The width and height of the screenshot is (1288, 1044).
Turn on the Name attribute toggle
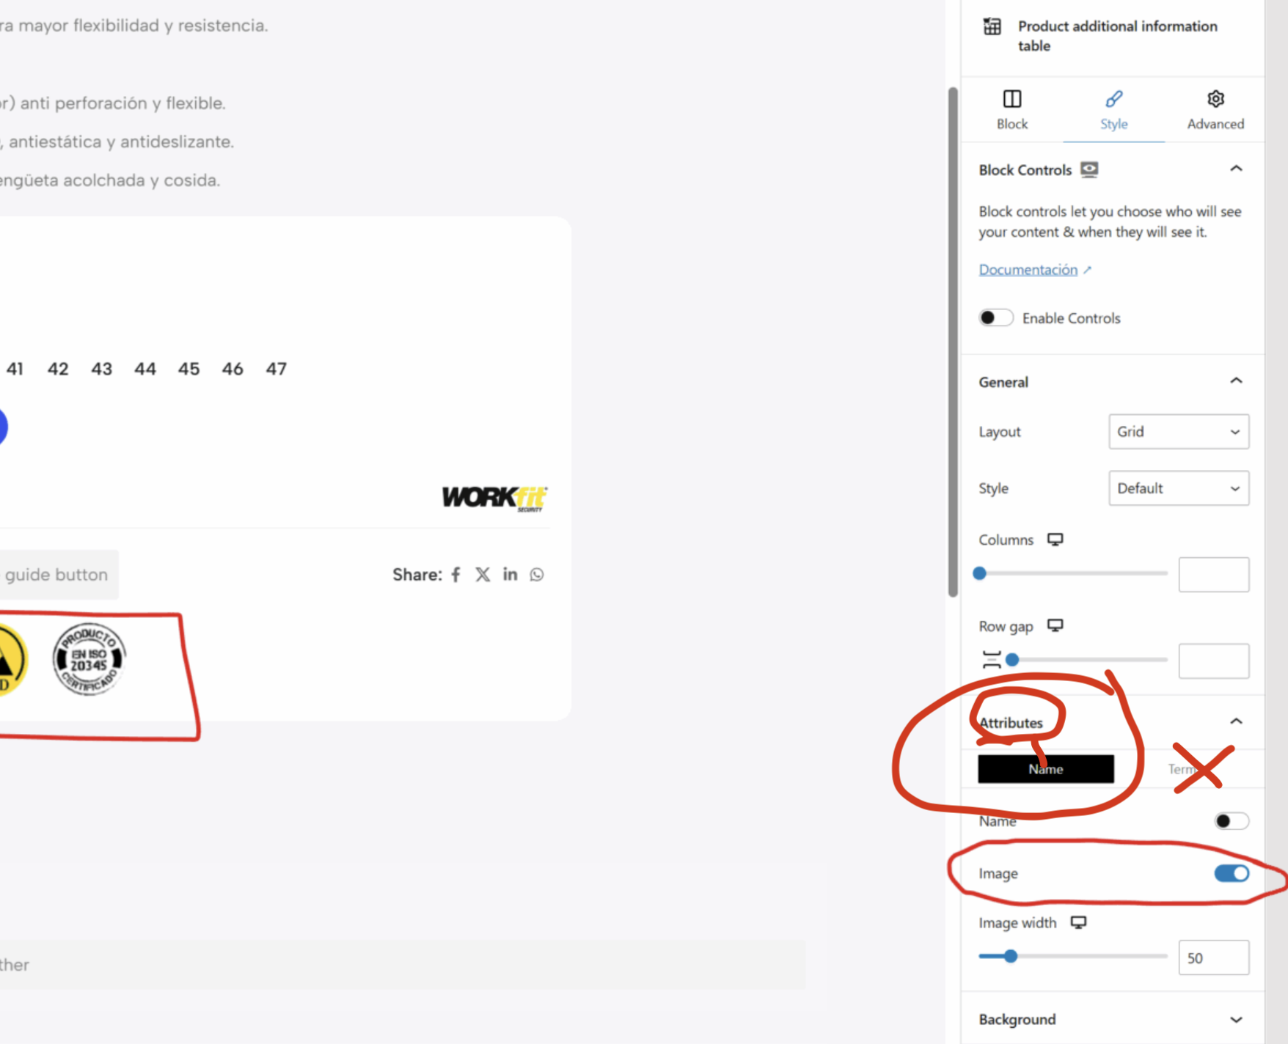point(1231,821)
